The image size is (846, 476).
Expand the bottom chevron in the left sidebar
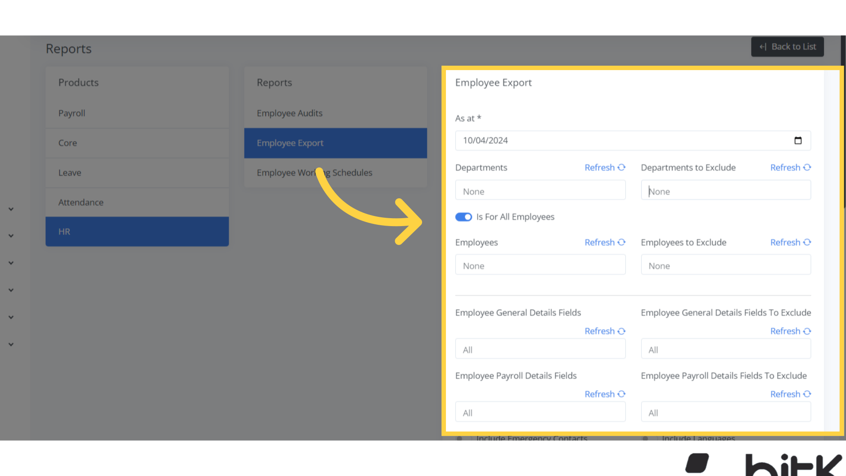11,344
